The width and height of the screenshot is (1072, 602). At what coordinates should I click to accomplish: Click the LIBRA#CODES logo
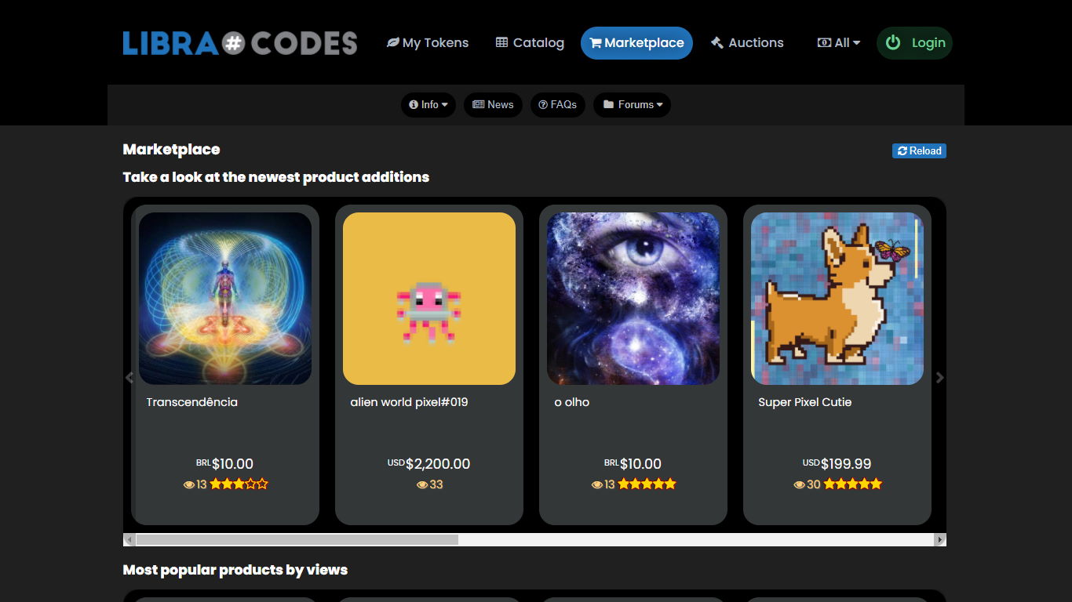(x=240, y=43)
